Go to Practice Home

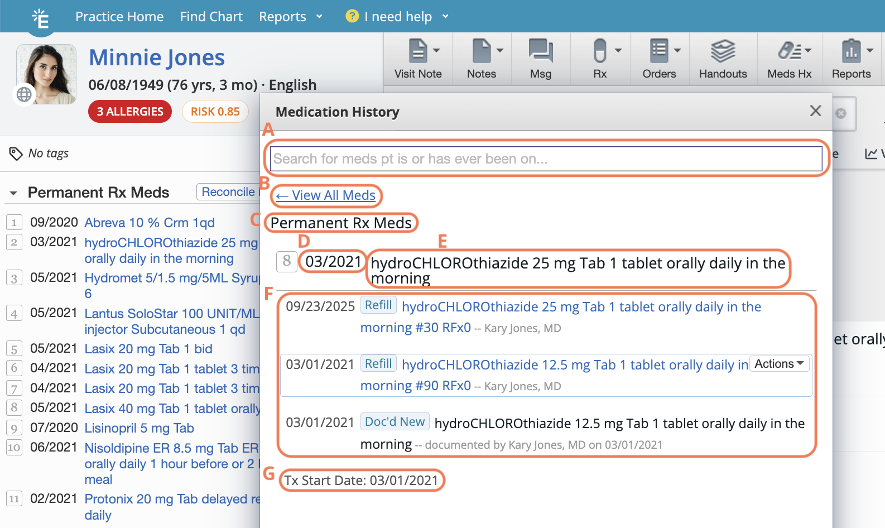click(119, 17)
